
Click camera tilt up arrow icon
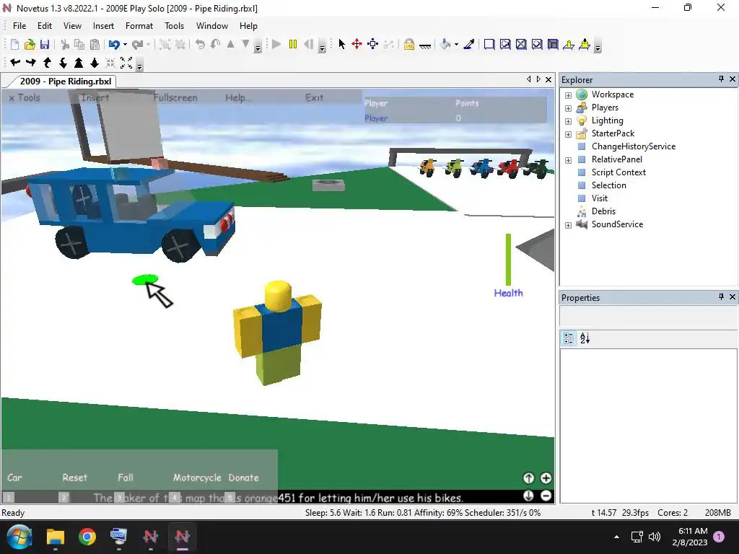tap(47, 63)
